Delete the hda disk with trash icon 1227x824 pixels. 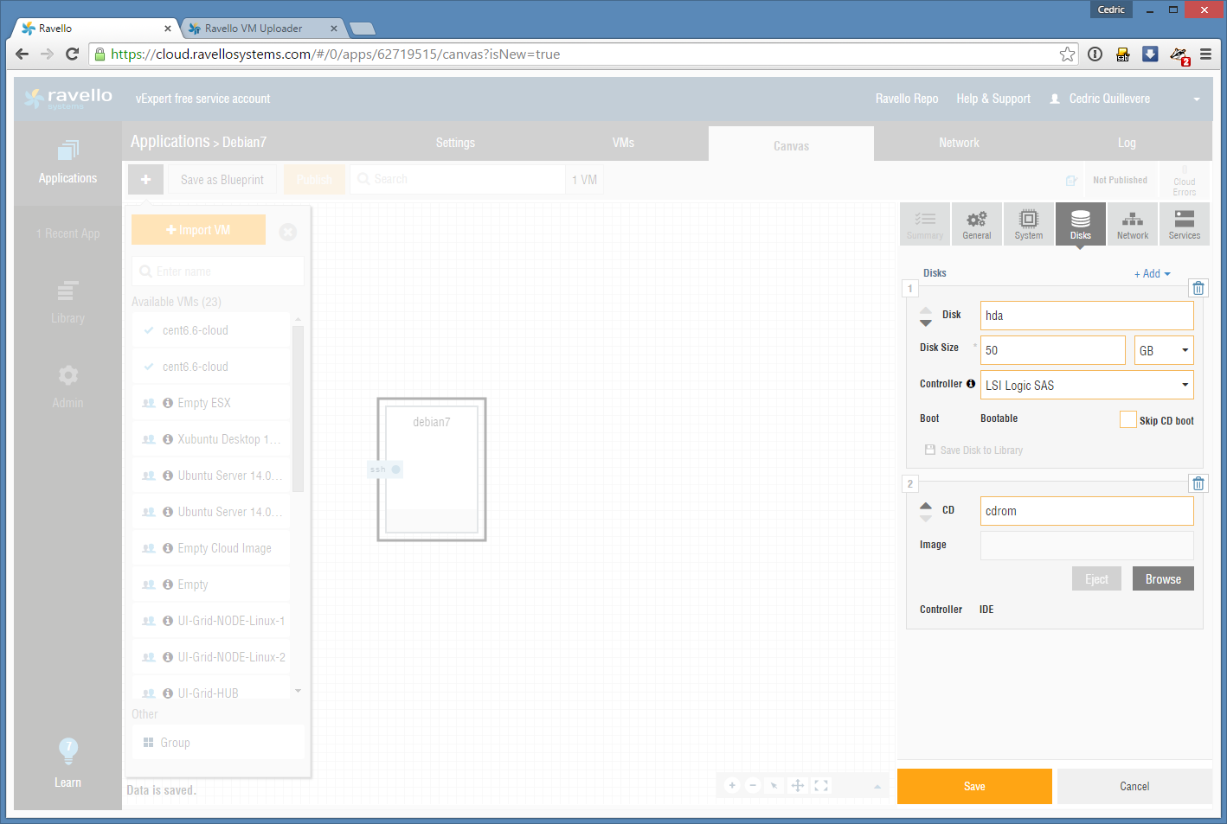(x=1198, y=288)
